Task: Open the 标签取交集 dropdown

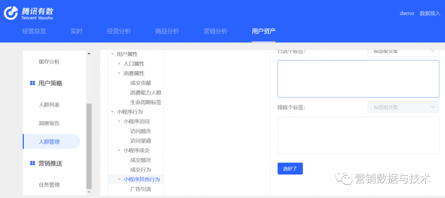Action: (403, 51)
